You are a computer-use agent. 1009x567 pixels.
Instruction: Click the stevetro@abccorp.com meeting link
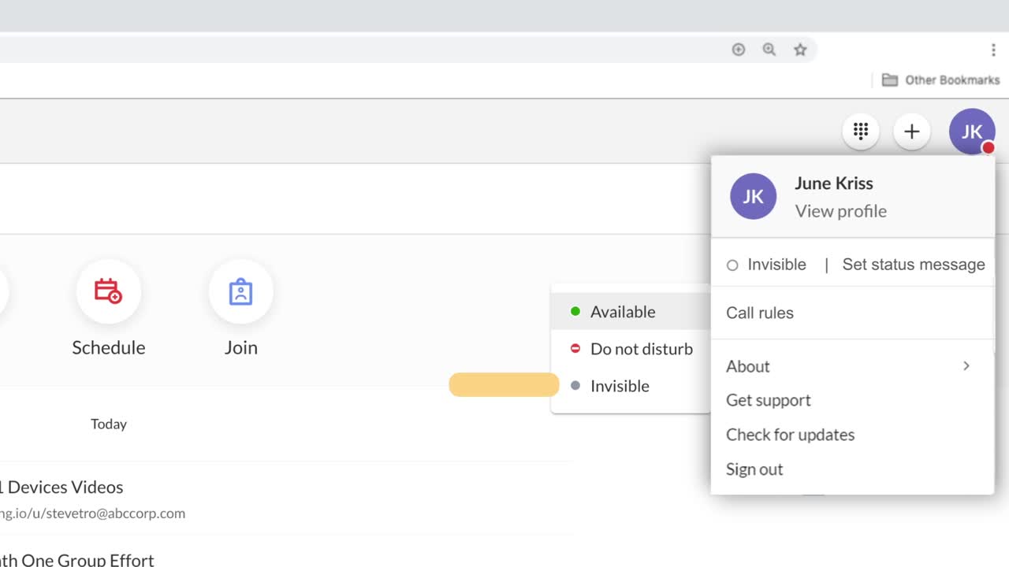(x=92, y=513)
